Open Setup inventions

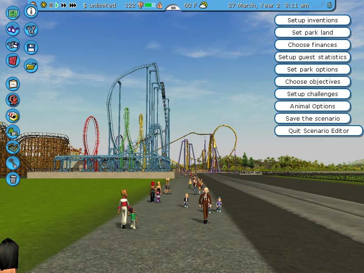pyautogui.click(x=313, y=20)
